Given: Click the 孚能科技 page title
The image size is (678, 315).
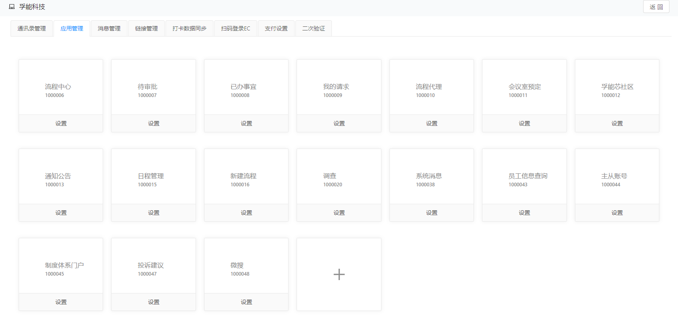Looking at the screenshot, I should [x=32, y=7].
